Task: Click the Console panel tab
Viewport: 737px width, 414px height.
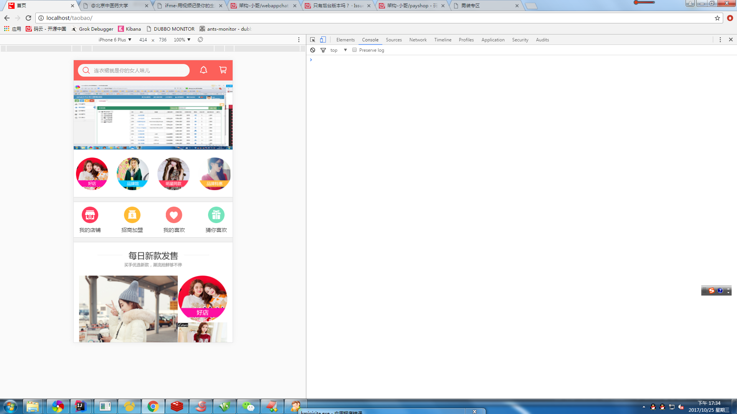Action: [370, 39]
